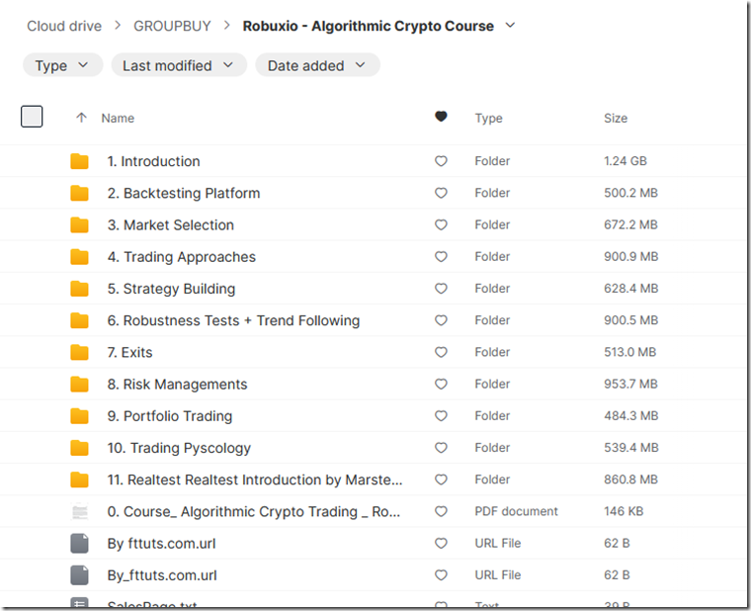751x611 pixels.
Task: Open the Date added filter dropdown
Action: (317, 65)
